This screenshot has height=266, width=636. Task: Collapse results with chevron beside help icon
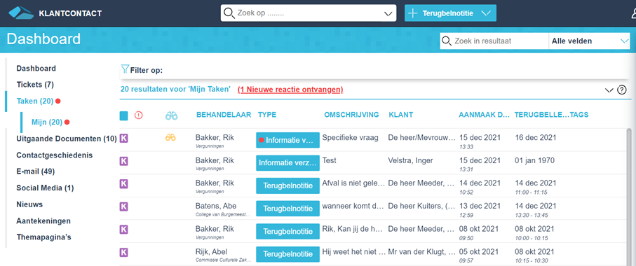609,91
